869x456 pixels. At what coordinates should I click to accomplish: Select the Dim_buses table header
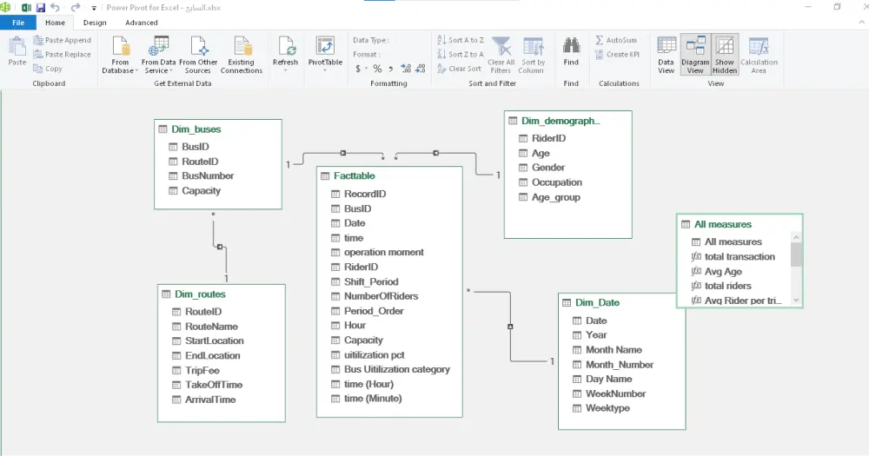[x=218, y=129]
